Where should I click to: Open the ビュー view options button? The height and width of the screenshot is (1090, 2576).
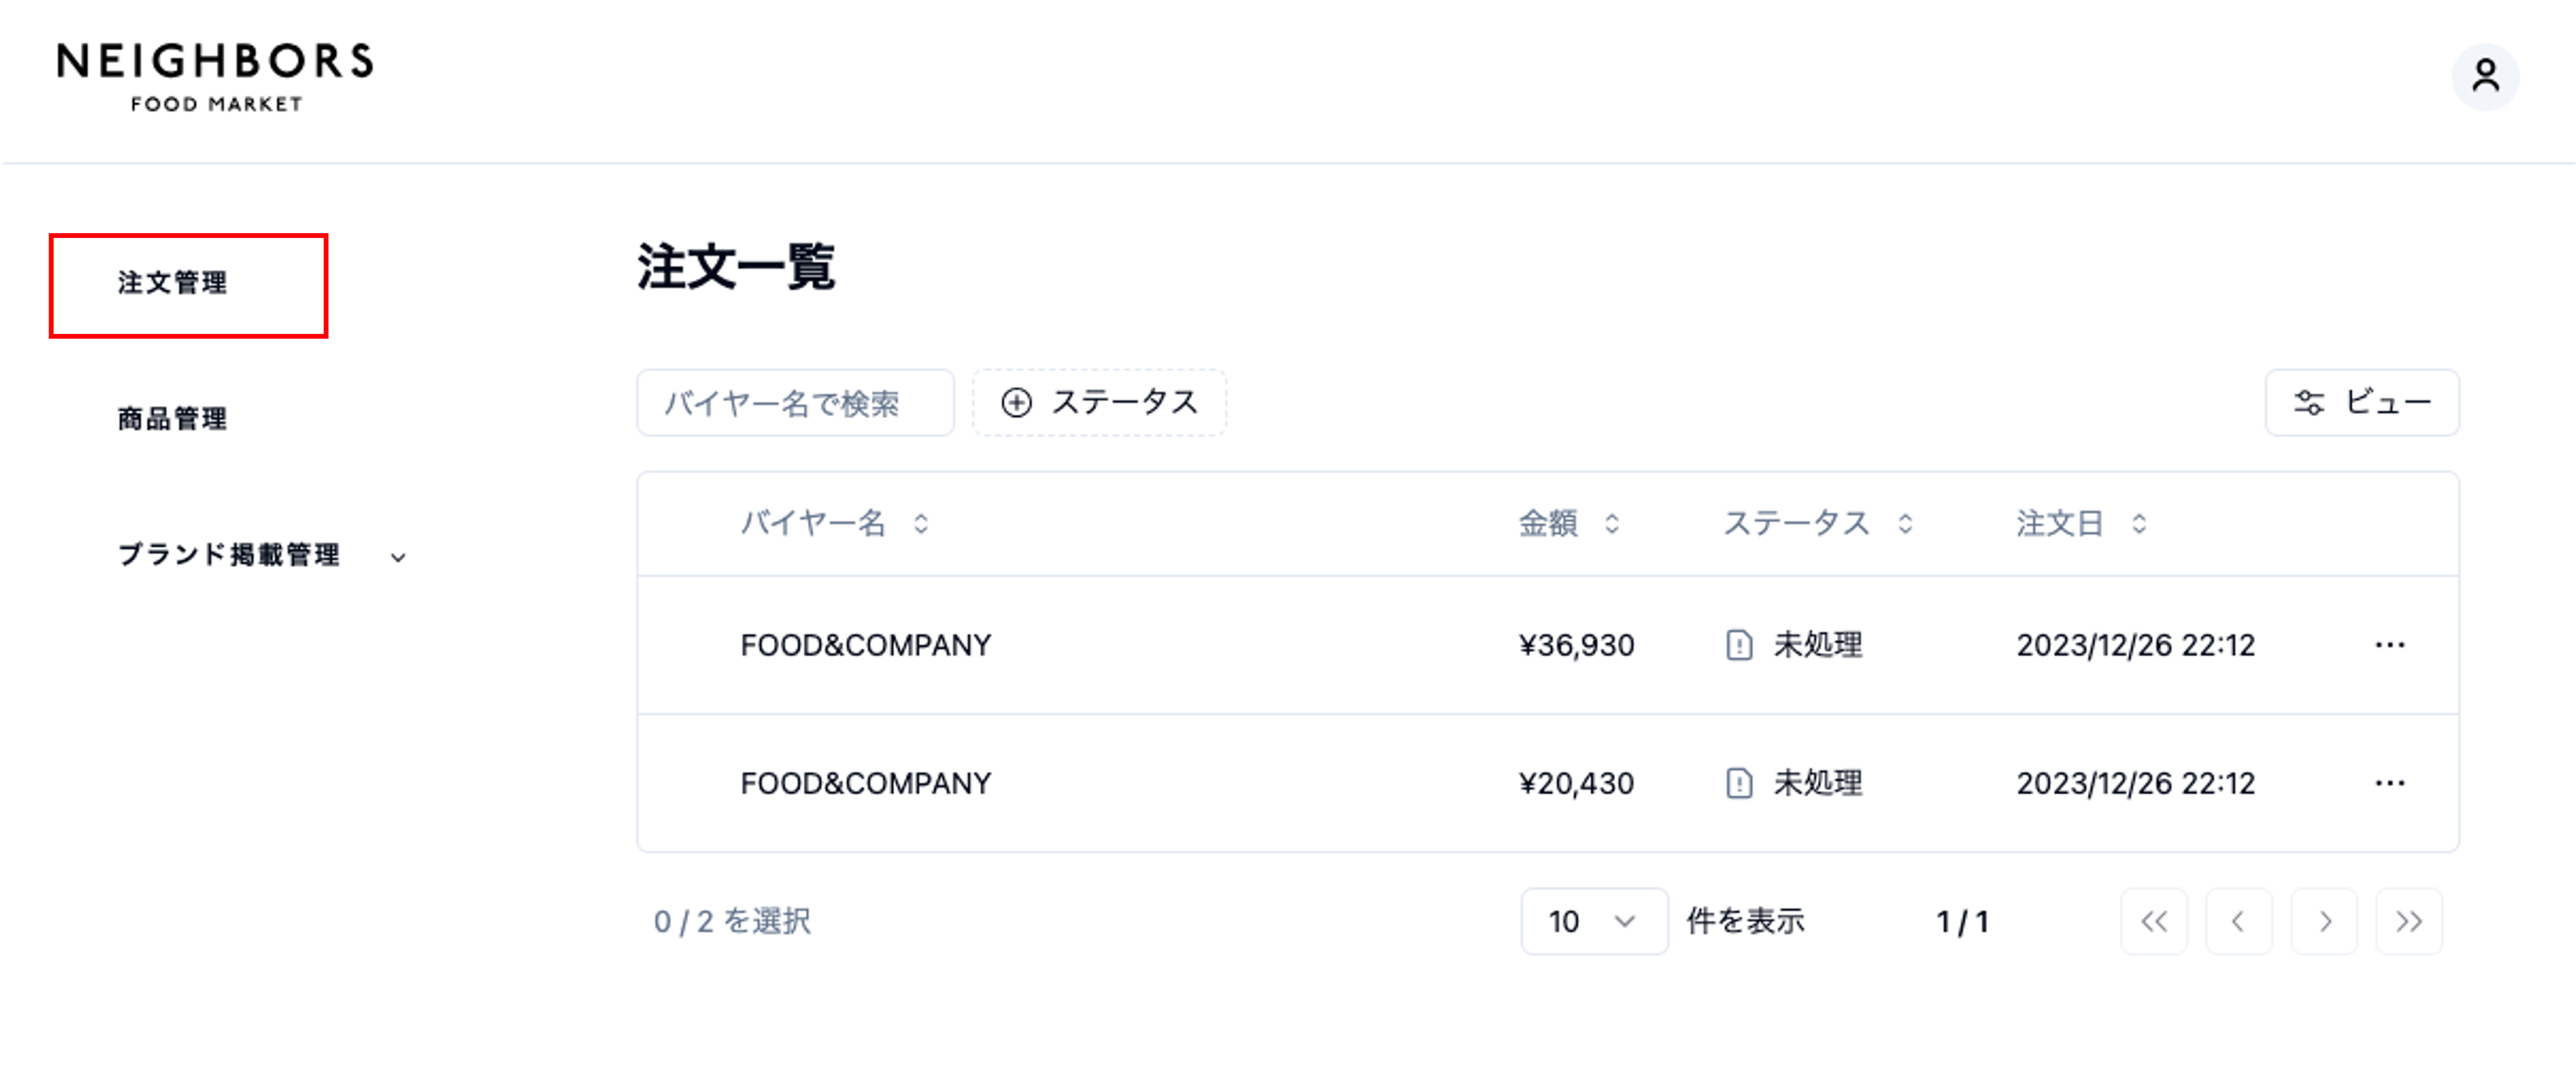tap(2361, 402)
